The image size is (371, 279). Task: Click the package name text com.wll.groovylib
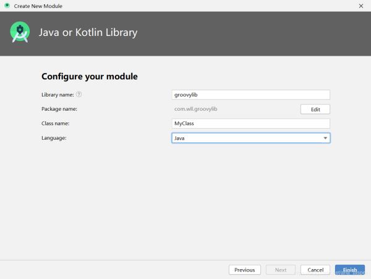(196, 109)
